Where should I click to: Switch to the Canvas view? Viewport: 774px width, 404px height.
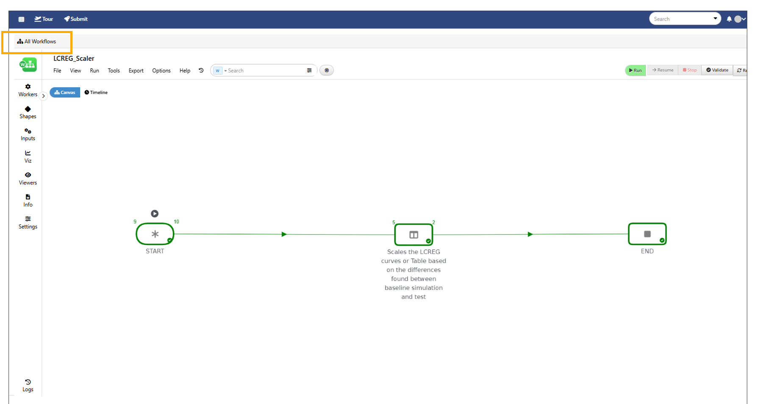click(x=65, y=92)
